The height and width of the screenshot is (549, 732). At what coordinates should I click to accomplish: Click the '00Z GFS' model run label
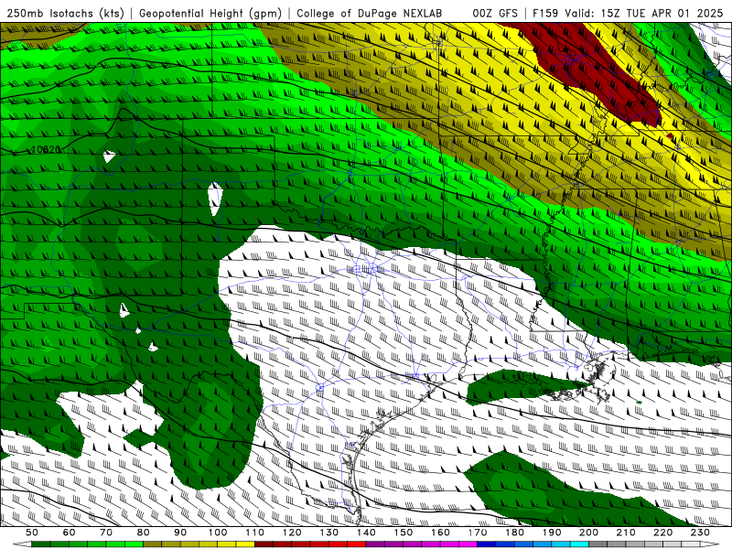coord(495,13)
